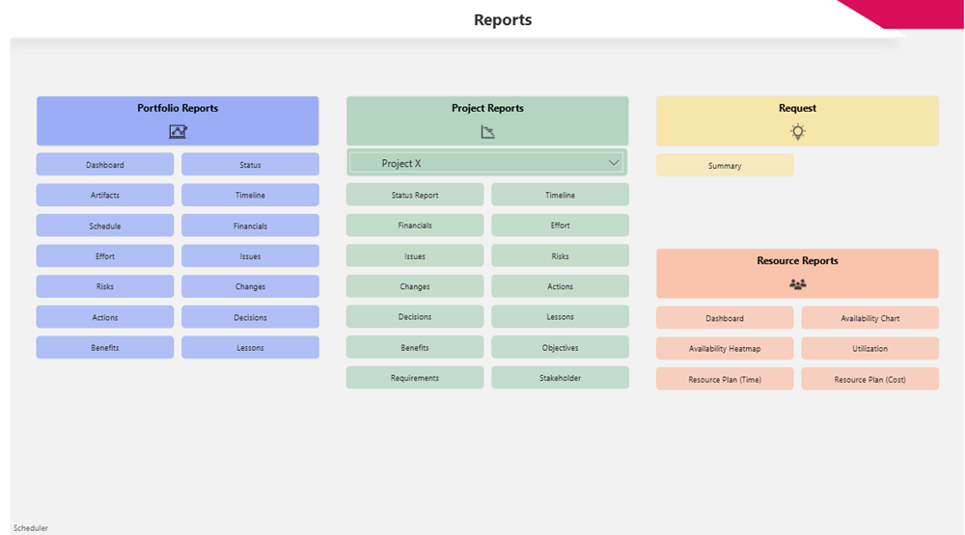
Task: Open the Portfolio Artifacts report
Action: coord(105,196)
